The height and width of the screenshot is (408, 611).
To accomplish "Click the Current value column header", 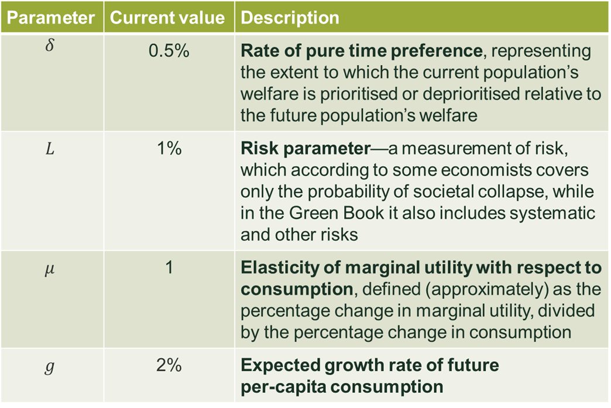I will [x=169, y=18].
